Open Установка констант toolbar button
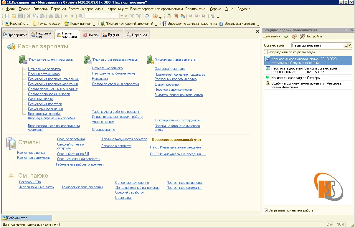The image size is (355, 228). (237, 24)
